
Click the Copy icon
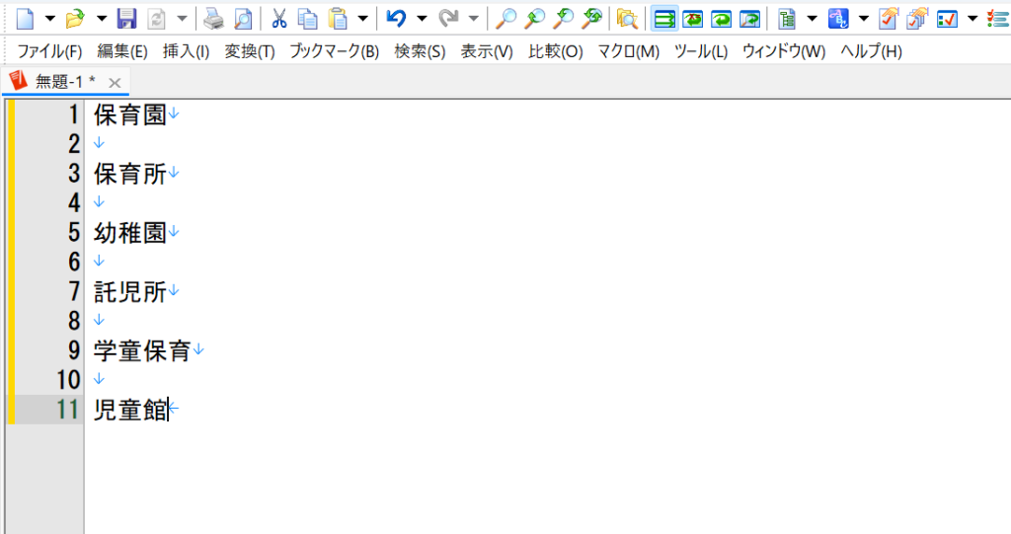pos(308,18)
